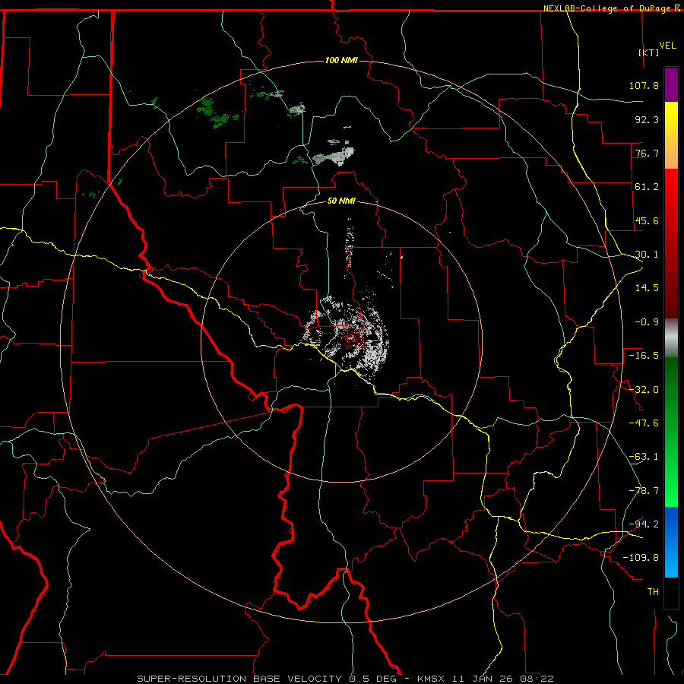
Task: Click the VEL legend title
Action: pyautogui.click(x=667, y=46)
